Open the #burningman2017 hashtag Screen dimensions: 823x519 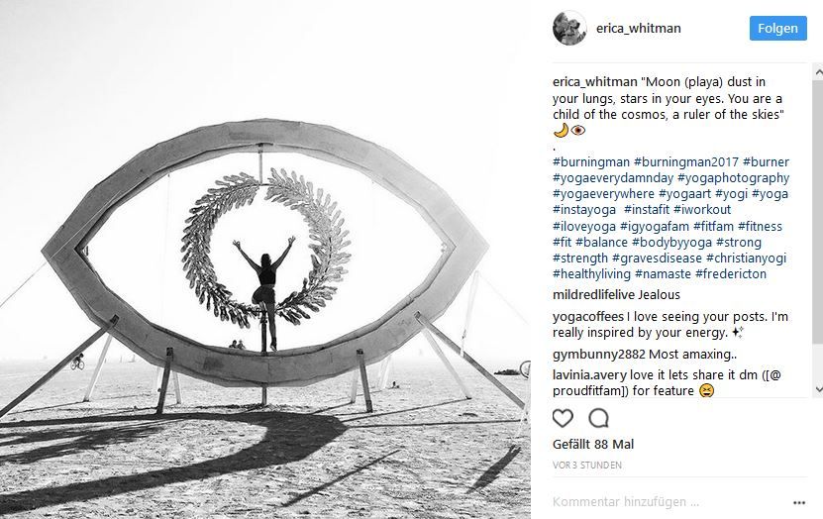(686, 162)
